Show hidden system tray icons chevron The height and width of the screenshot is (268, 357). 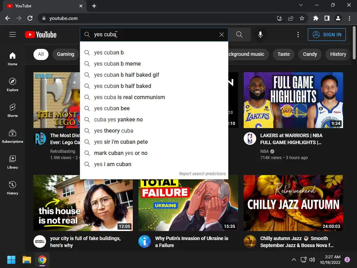(x=294, y=260)
